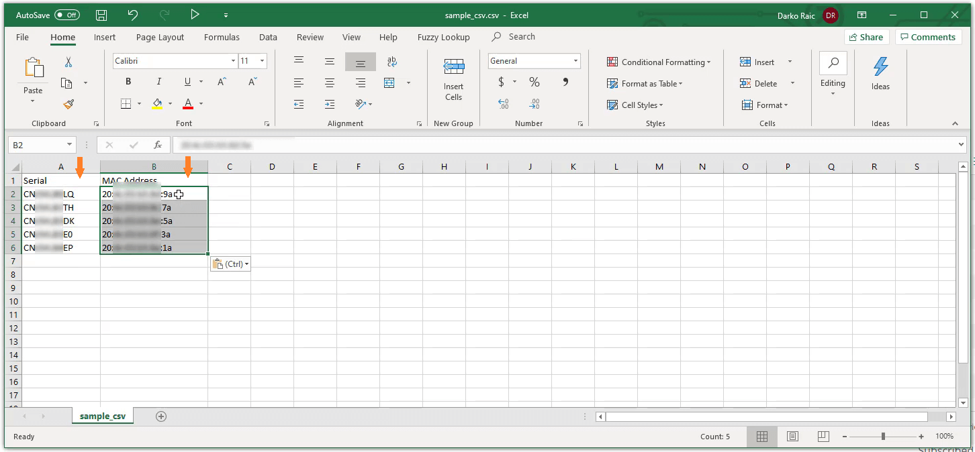Apply Underline formatting
Screen dimensions: 975x452
point(187,82)
